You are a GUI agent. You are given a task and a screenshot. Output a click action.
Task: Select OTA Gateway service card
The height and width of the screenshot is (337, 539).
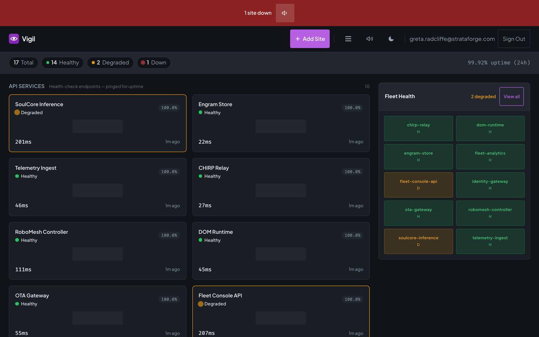pos(98,312)
